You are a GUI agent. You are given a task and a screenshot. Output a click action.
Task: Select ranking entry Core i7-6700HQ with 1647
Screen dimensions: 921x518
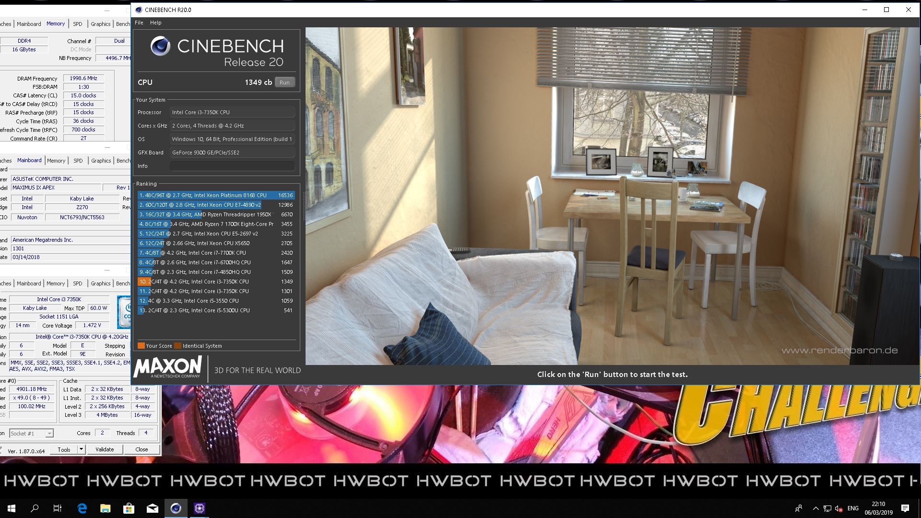[216, 262]
